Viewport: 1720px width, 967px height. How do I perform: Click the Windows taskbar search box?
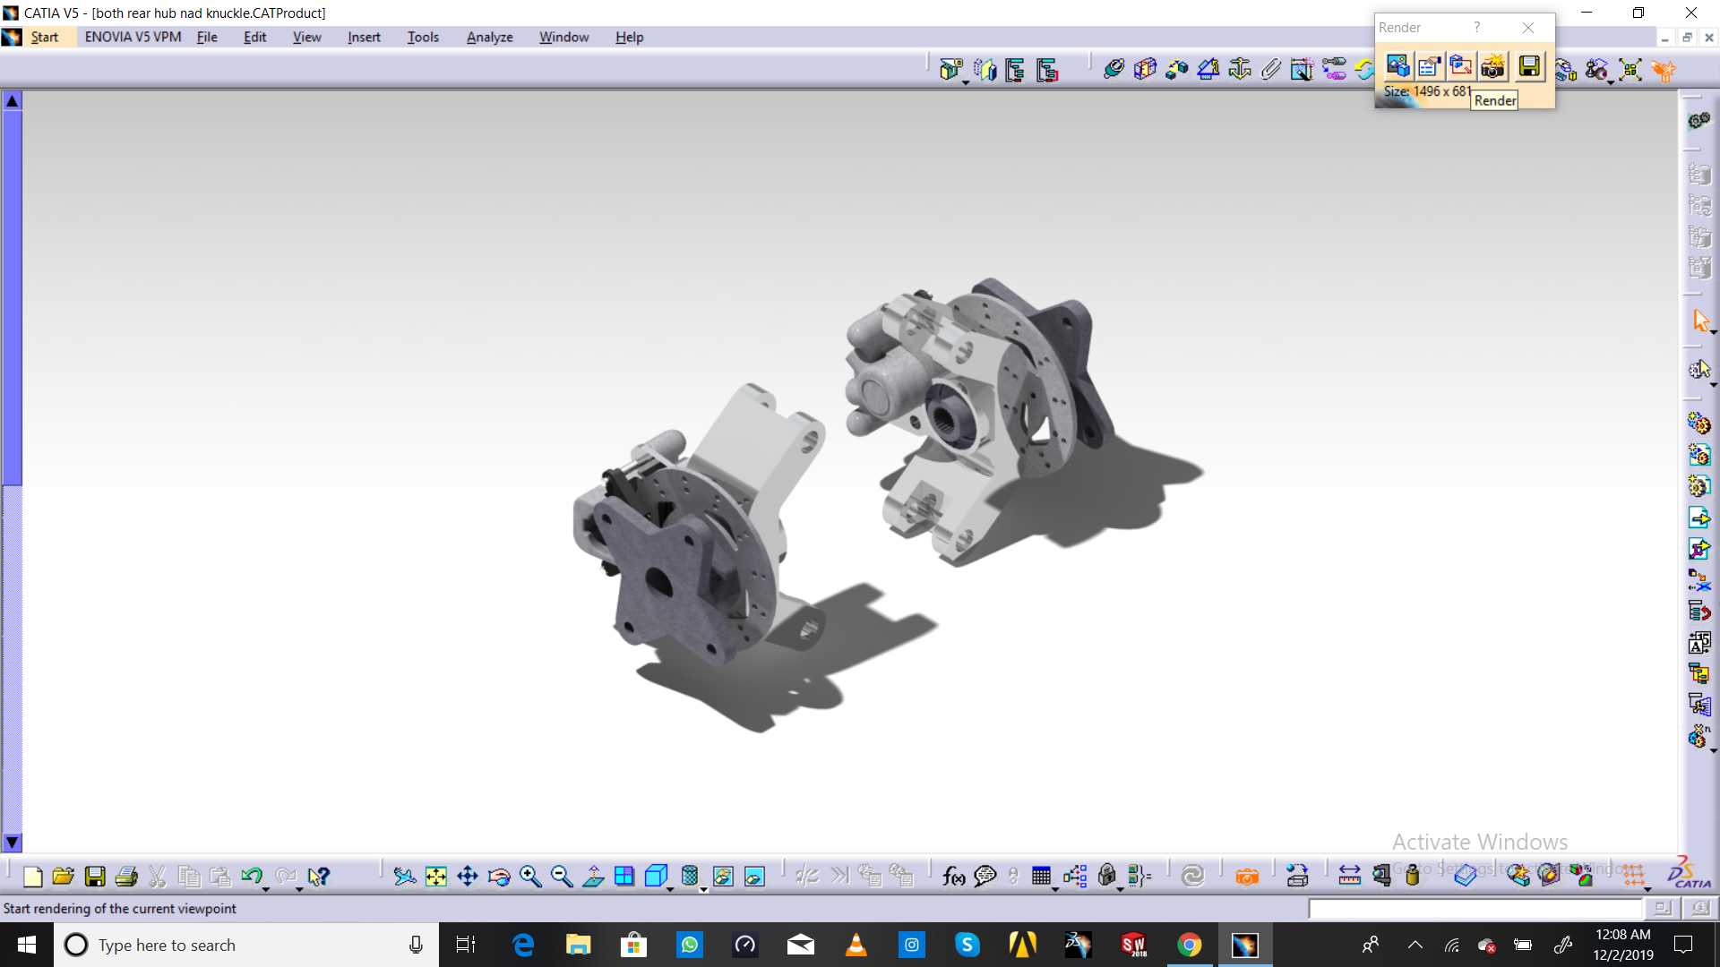coord(246,945)
